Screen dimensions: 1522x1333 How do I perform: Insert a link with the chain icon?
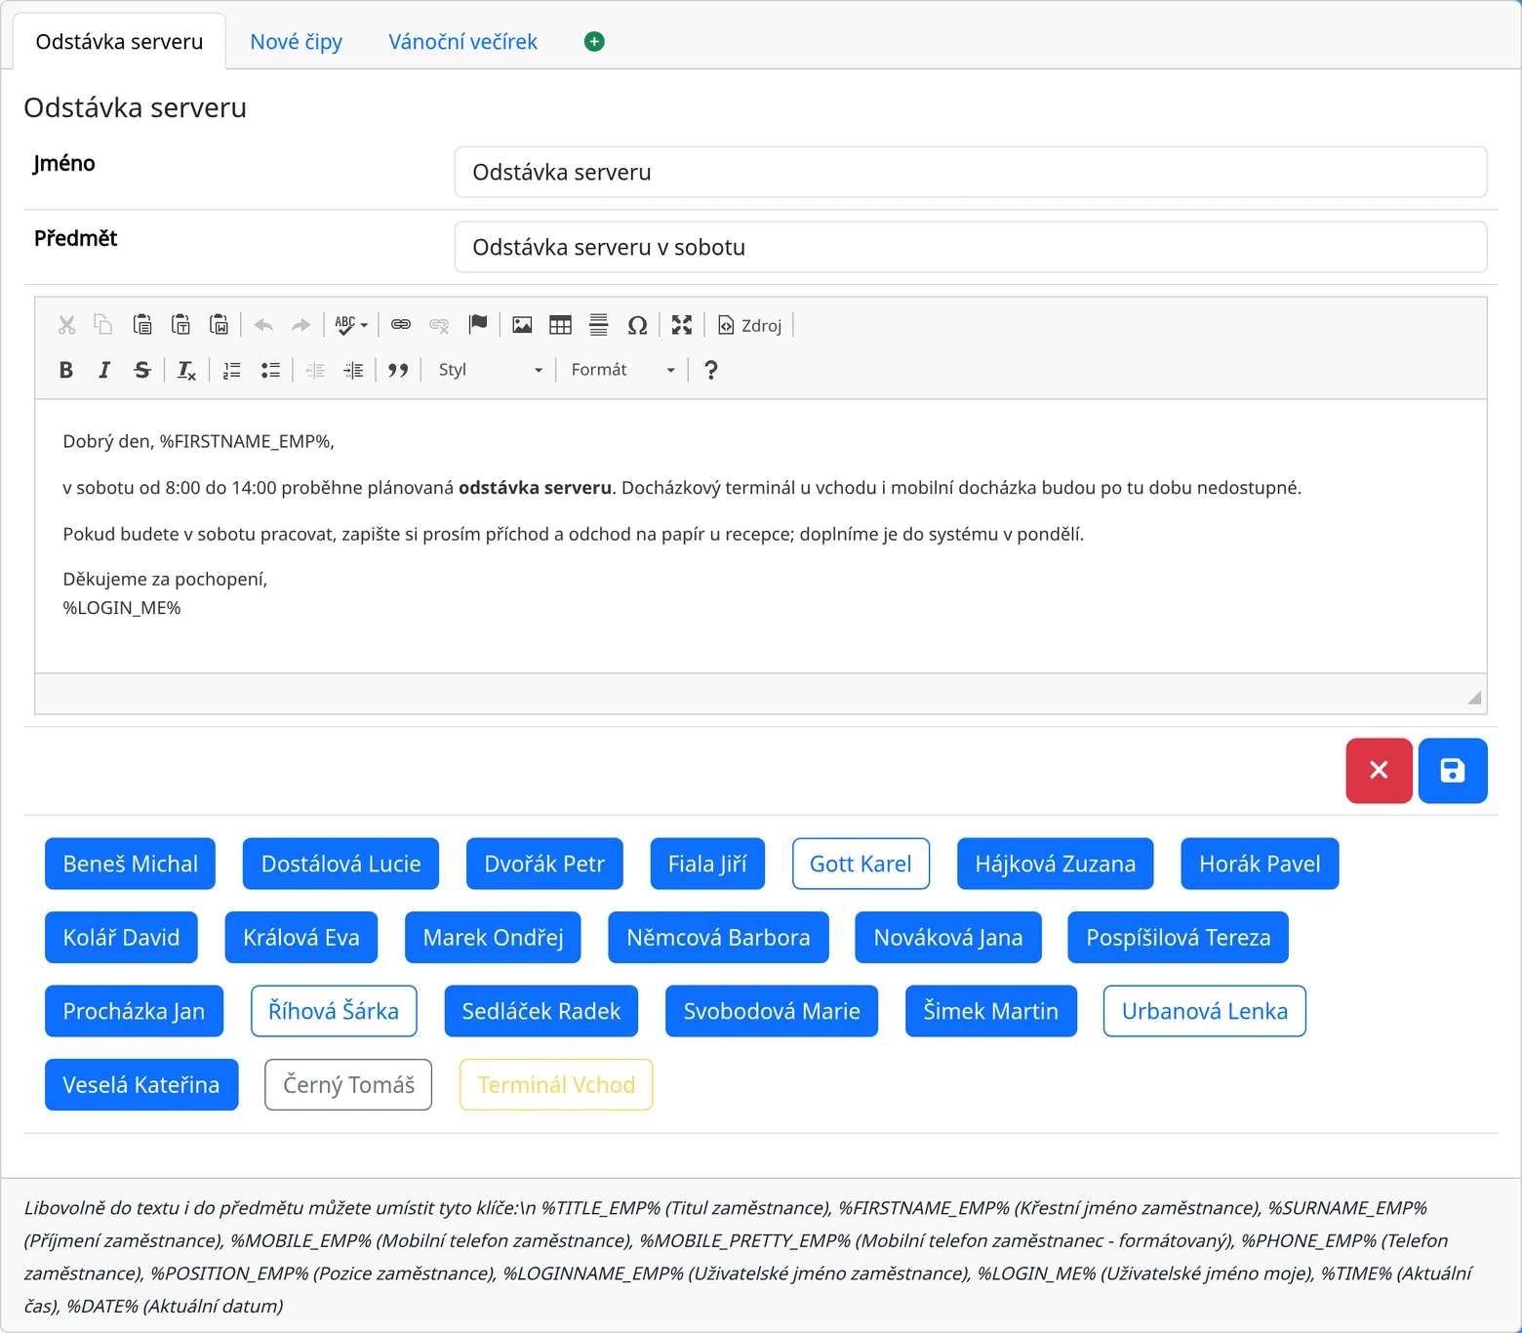pyautogui.click(x=401, y=325)
